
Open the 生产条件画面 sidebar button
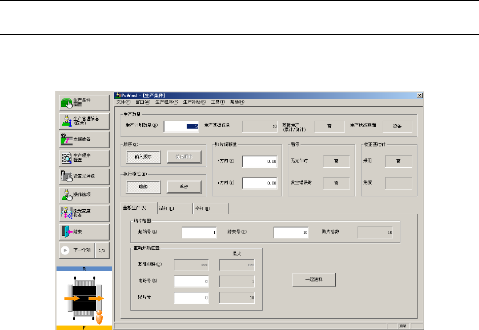84,102
